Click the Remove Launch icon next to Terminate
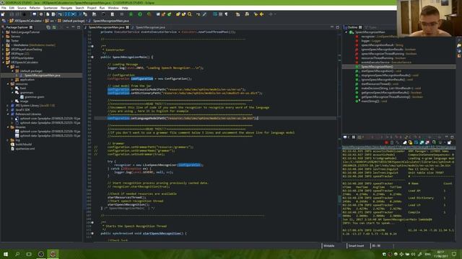The height and width of the screenshot is (259, 462). pos(392,142)
